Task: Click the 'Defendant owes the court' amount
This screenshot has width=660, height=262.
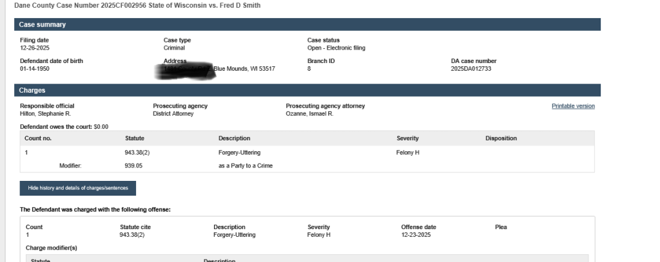Action: click(x=101, y=127)
